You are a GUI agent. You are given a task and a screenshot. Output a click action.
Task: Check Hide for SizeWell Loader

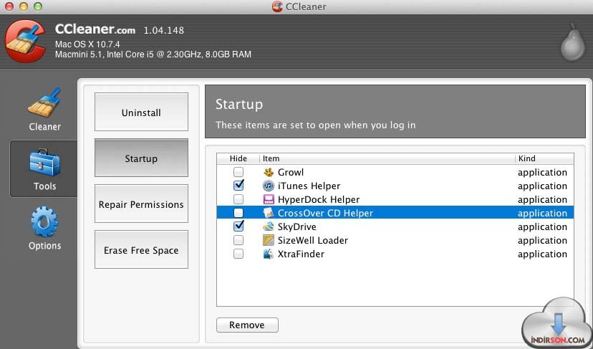tap(238, 240)
